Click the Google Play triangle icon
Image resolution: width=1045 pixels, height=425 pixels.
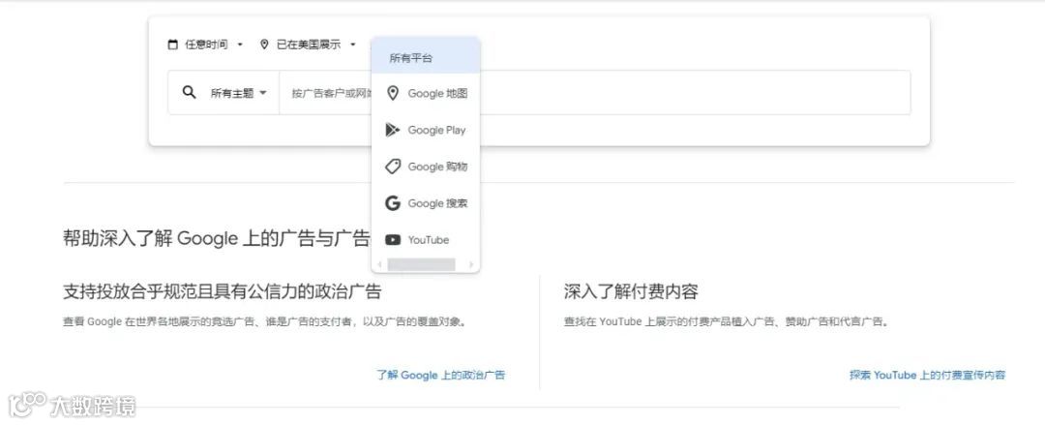[393, 130]
